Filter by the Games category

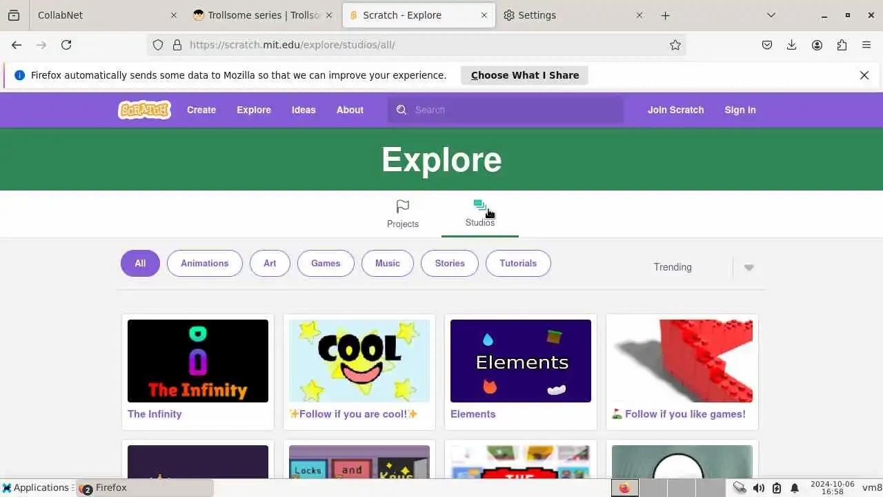[x=326, y=263]
